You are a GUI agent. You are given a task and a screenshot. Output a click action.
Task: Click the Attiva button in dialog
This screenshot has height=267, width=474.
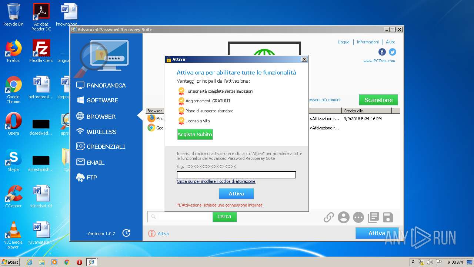[236, 194]
